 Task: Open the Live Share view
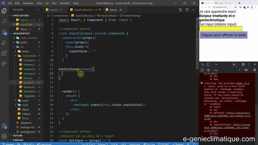[4, 64]
